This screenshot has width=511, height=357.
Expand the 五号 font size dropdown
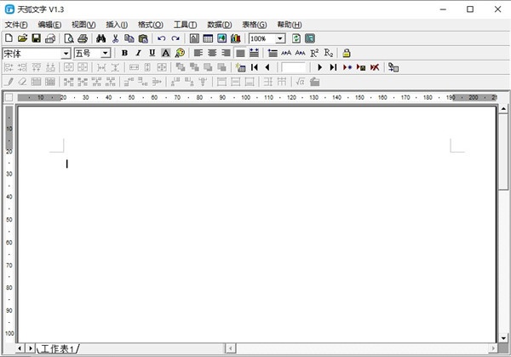pos(106,53)
